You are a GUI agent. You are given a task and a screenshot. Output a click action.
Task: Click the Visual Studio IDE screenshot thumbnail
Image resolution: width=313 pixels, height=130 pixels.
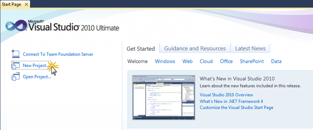pos(164,98)
